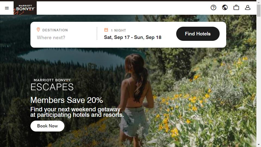Open the account profile icon
The image size is (261, 147).
click(x=248, y=8)
